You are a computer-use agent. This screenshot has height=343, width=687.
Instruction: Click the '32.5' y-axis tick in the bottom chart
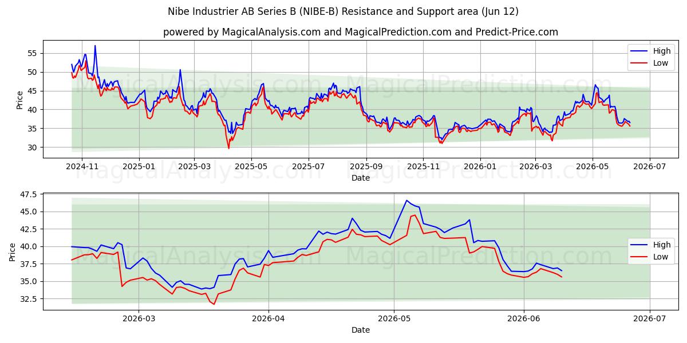(29, 299)
